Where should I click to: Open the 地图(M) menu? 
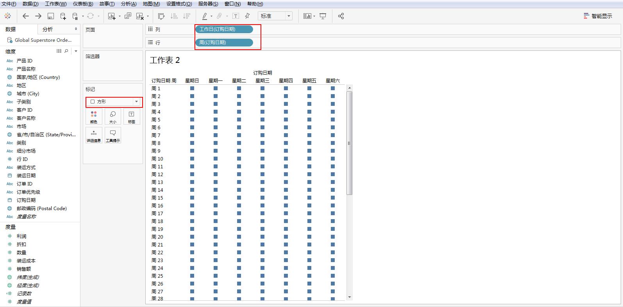[151, 4]
